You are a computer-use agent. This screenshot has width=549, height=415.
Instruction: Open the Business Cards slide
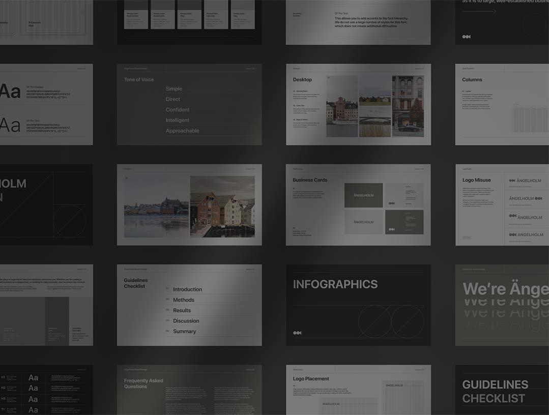[358, 204]
